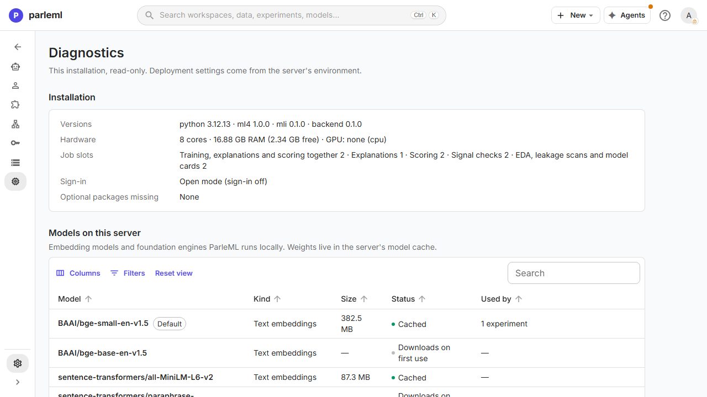Click the sentence-transformers/all-MiniLM-L6-v2 model name
Viewport: 707px width, 397px height.
click(x=135, y=378)
